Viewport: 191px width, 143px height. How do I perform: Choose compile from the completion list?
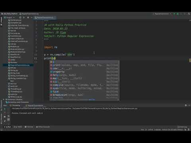coord(84,85)
